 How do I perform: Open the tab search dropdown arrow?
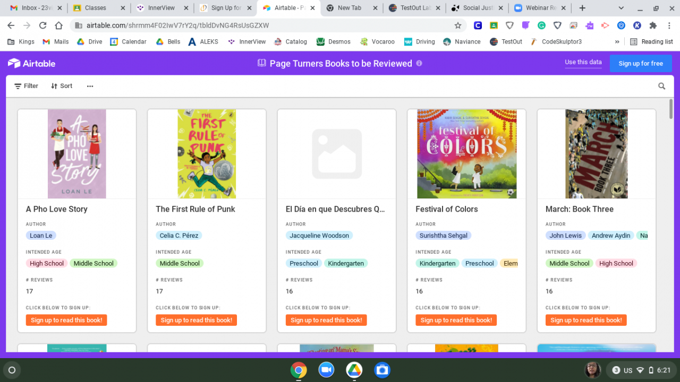click(622, 8)
